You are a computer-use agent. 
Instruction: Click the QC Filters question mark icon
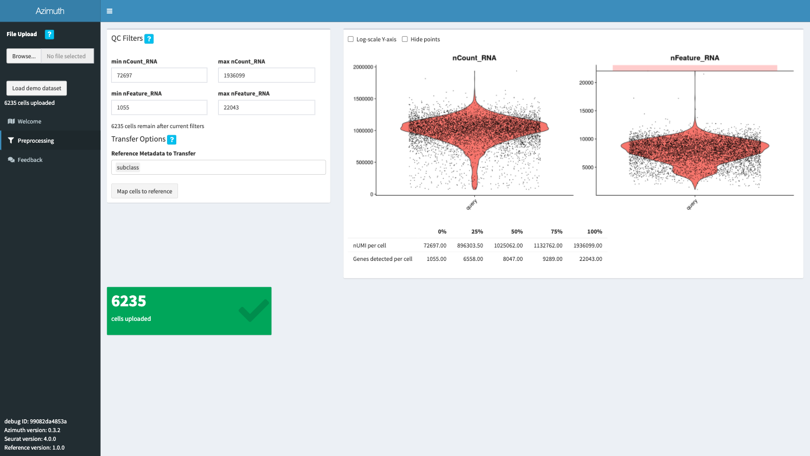(150, 38)
